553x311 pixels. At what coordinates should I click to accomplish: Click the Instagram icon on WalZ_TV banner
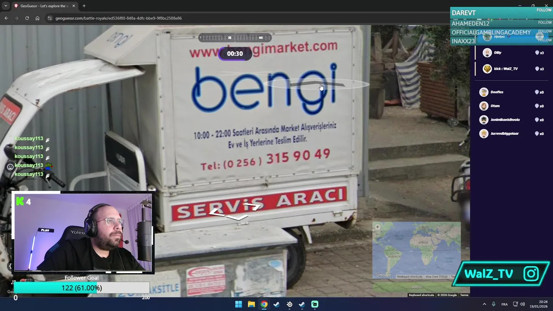531,273
